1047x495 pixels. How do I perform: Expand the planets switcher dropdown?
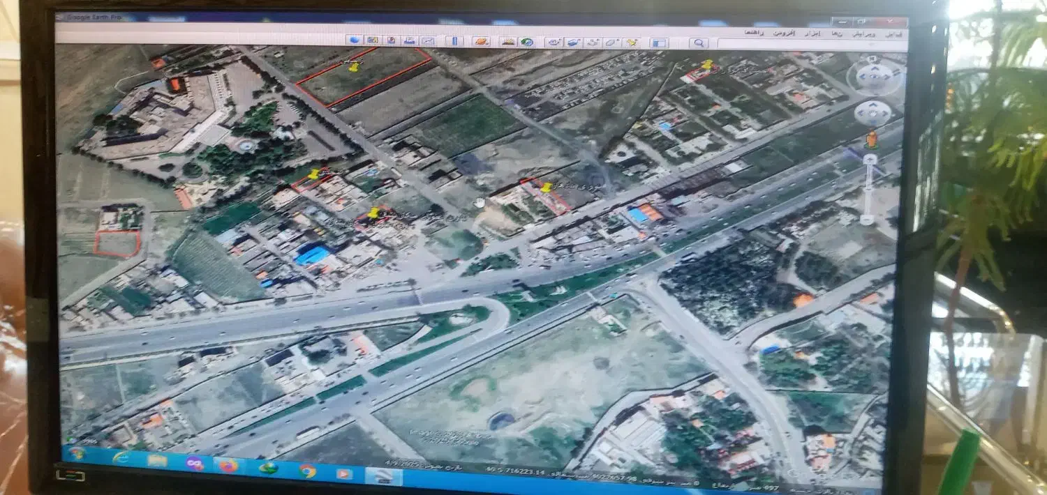click(x=482, y=42)
